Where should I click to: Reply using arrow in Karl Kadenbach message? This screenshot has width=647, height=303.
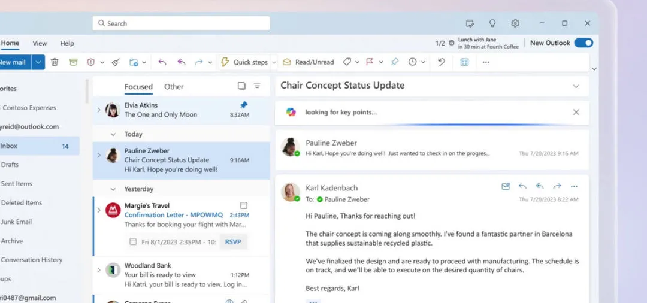pyautogui.click(x=523, y=186)
